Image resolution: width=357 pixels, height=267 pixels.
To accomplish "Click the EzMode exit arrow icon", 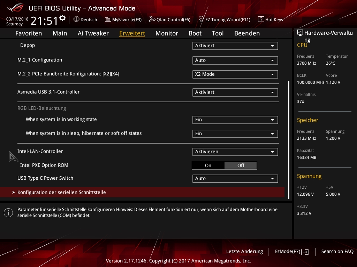I will (305, 252).
